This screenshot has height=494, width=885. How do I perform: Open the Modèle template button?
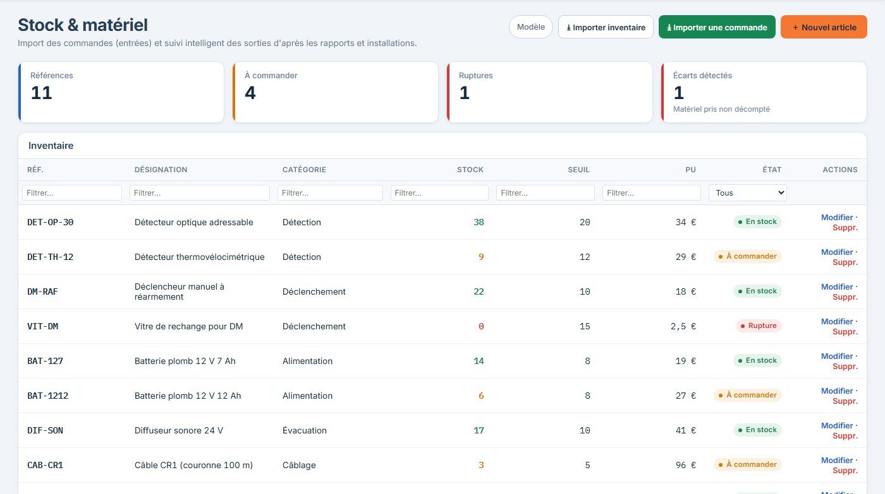click(531, 27)
